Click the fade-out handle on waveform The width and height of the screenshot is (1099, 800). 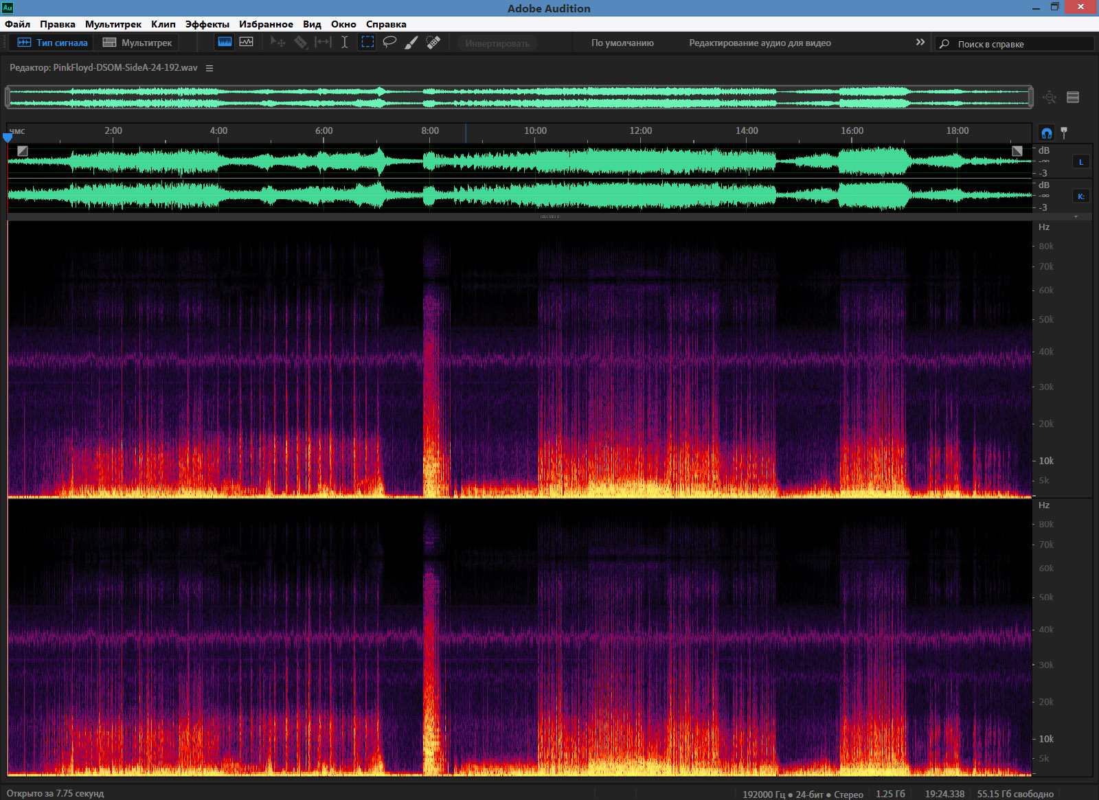tap(1017, 151)
